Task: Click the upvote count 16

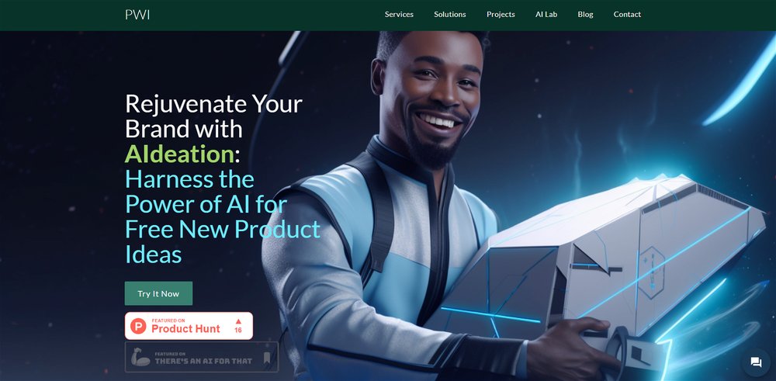Action: (238, 330)
